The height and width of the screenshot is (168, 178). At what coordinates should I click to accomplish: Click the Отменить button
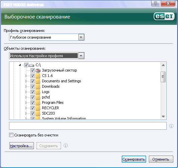[x=161, y=159]
